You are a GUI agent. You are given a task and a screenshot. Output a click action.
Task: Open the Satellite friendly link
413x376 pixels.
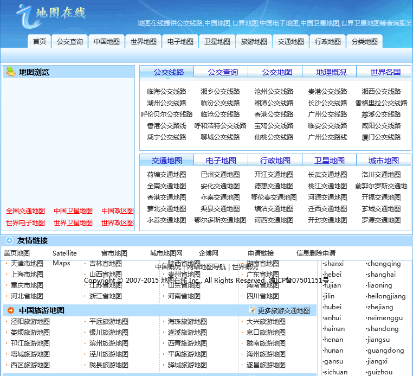tap(64, 253)
